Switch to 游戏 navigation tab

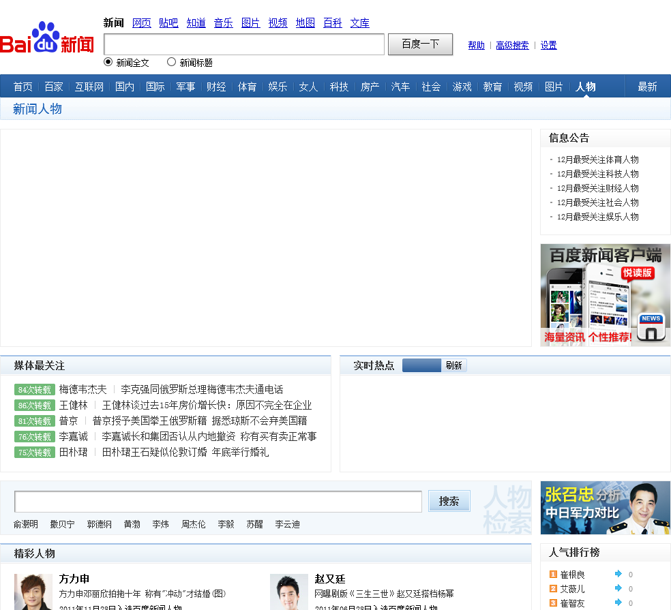coord(462,87)
